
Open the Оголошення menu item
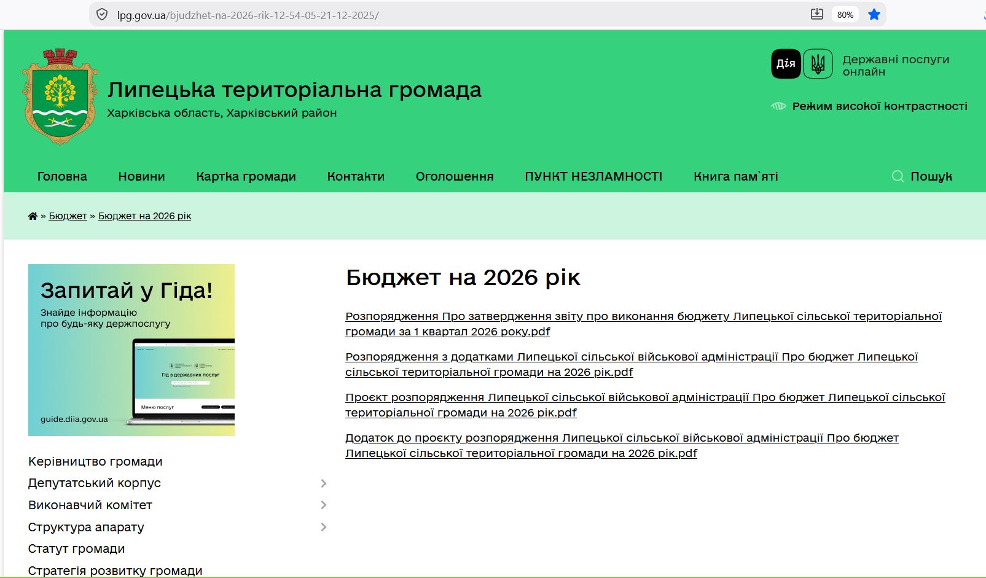click(x=455, y=176)
